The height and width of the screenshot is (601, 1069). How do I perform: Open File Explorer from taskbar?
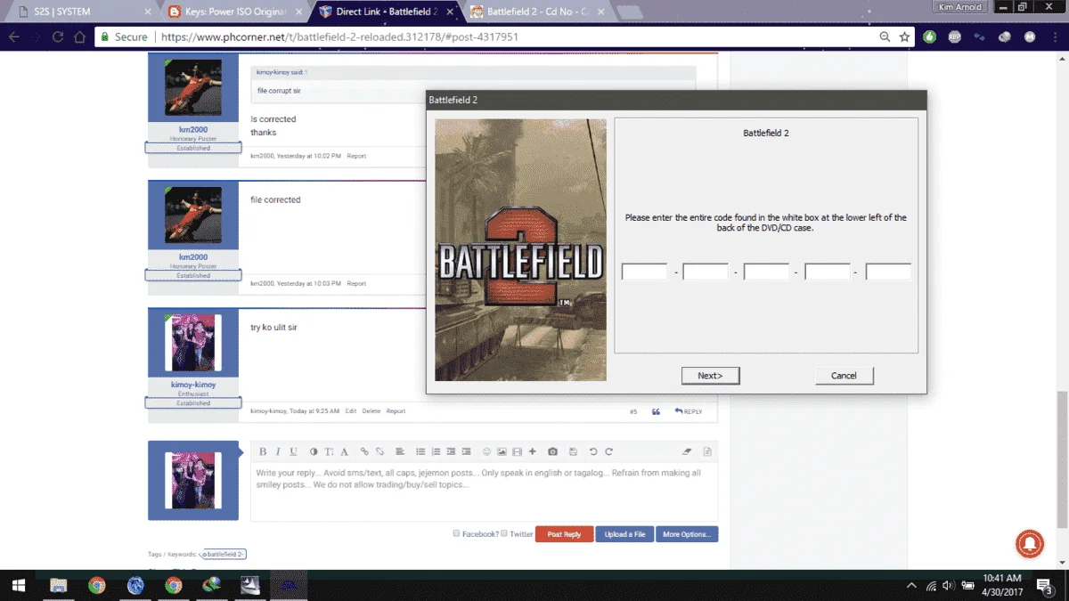click(58, 586)
